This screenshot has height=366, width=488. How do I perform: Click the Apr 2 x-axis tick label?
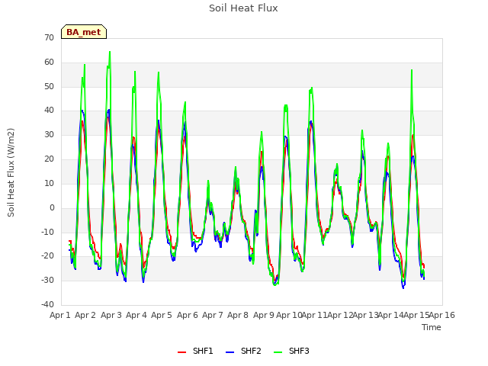pyautogui.click(x=85, y=315)
